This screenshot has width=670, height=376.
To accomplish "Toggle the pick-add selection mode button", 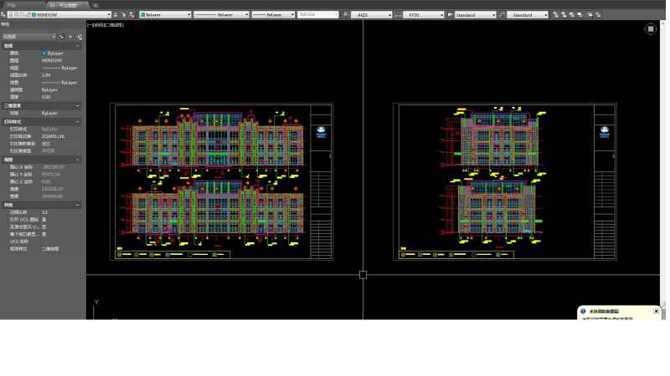I will point(62,37).
